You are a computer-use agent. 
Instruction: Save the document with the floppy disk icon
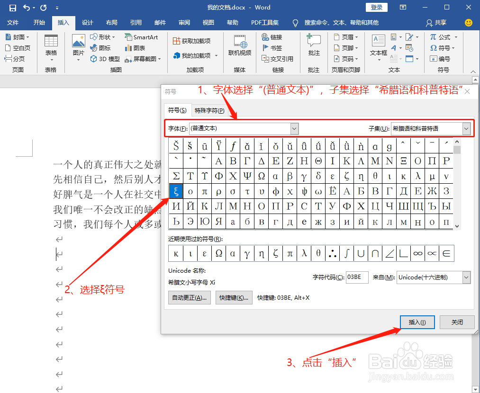point(12,8)
